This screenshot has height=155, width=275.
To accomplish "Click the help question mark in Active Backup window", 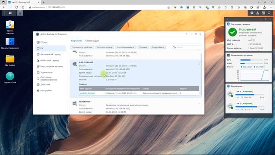I will [x=186, y=34].
